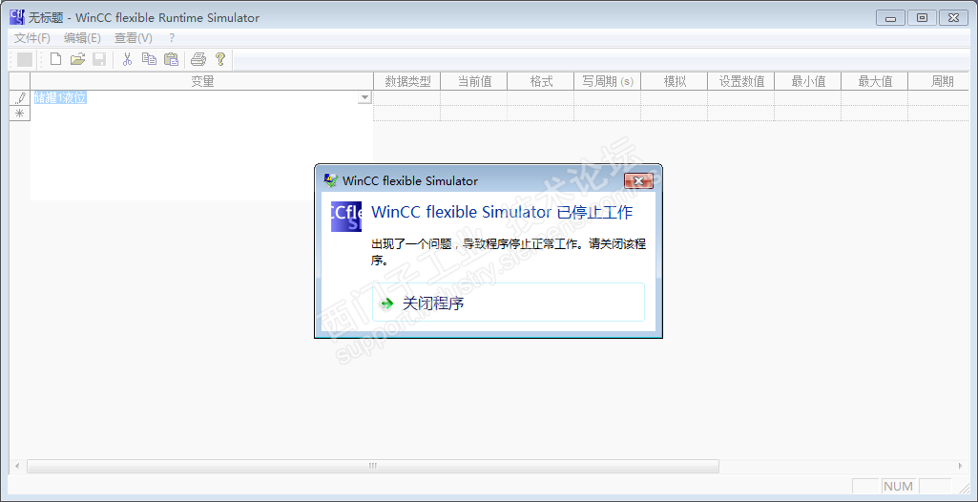Image resolution: width=978 pixels, height=502 pixels.
Task: Click the 数据类型 column header
Action: point(406,81)
